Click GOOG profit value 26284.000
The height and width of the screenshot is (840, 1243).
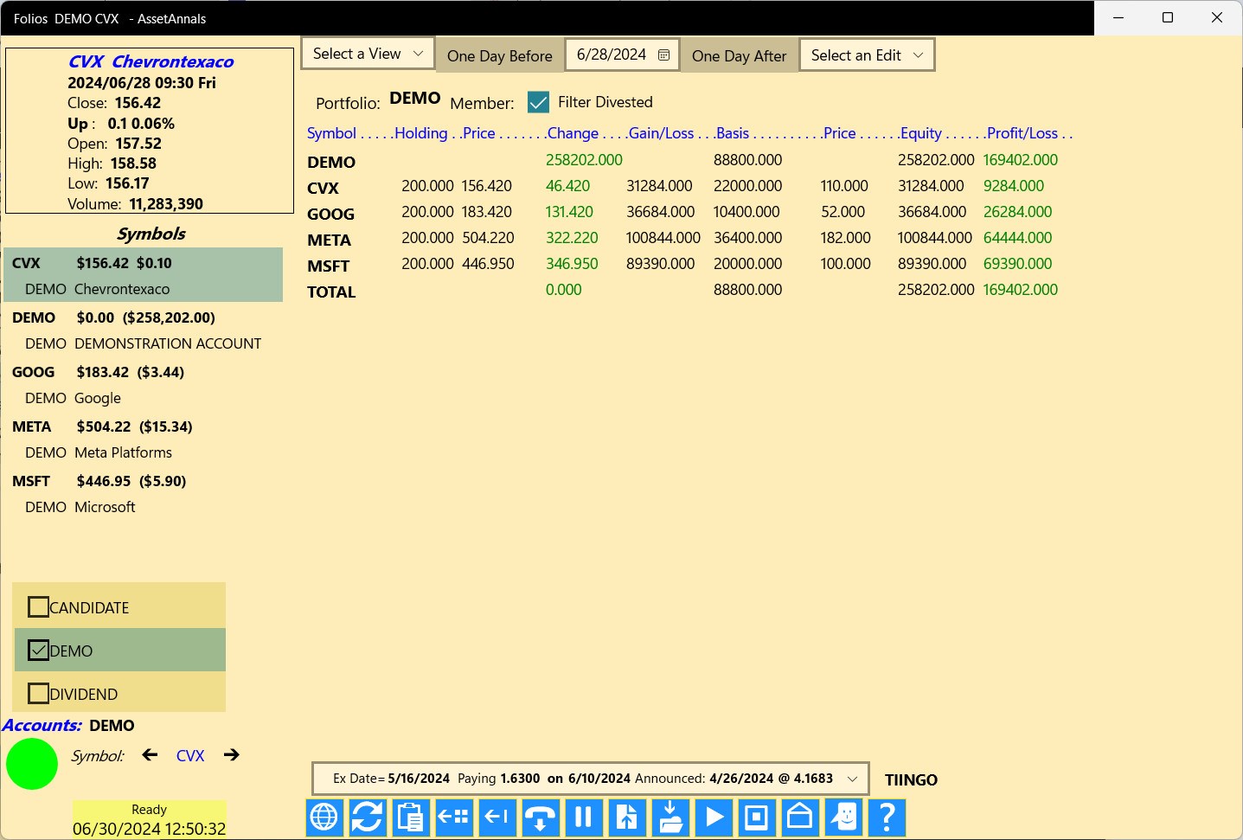pyautogui.click(x=1018, y=212)
